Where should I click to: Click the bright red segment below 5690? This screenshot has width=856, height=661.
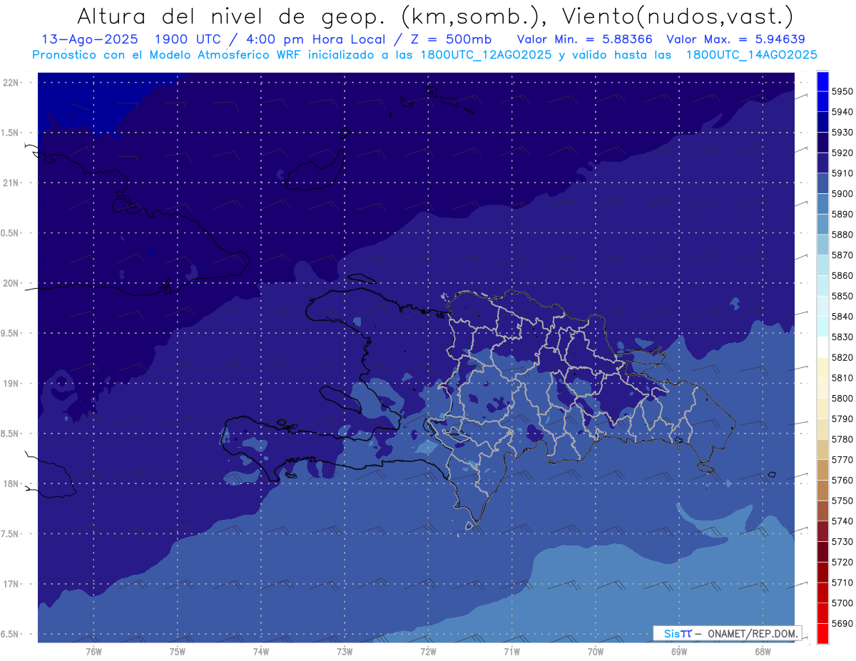pos(822,633)
